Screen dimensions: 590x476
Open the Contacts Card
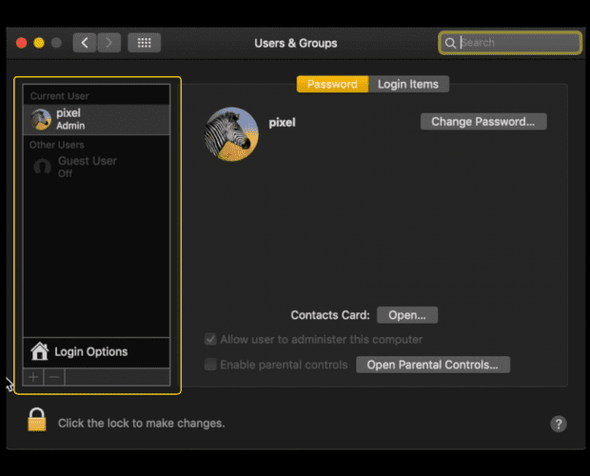coord(407,315)
